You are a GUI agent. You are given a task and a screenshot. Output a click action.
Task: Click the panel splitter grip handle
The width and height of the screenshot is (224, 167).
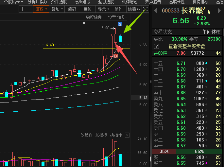point(150,82)
